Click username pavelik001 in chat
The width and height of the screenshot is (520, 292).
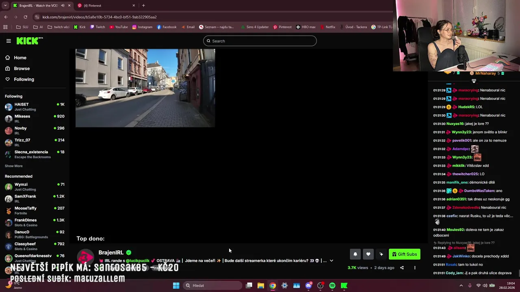click(462, 140)
